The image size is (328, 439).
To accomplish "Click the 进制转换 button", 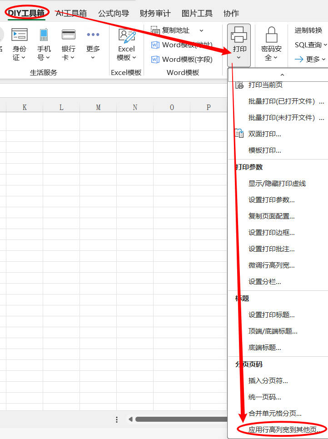I will pyautogui.click(x=308, y=30).
